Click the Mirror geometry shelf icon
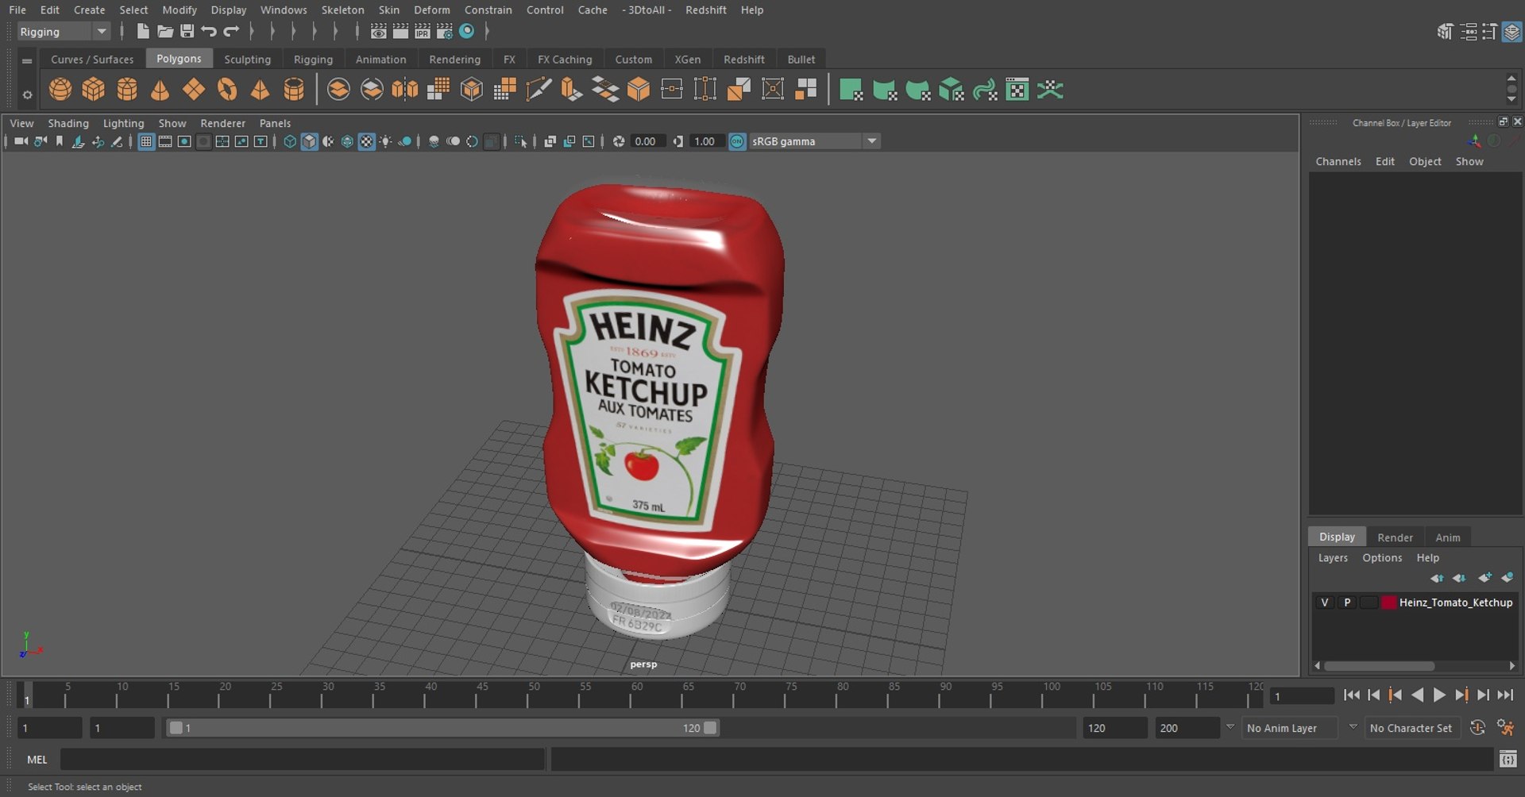The height and width of the screenshot is (797, 1525). point(405,90)
